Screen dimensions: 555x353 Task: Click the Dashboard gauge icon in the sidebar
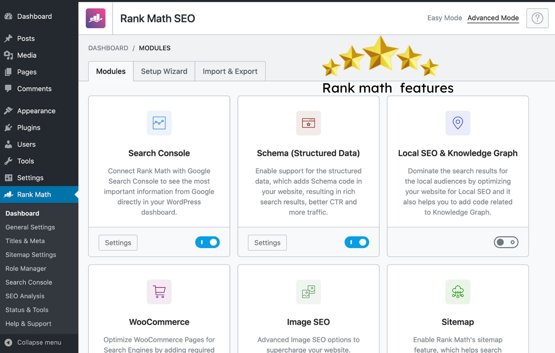pos(8,16)
